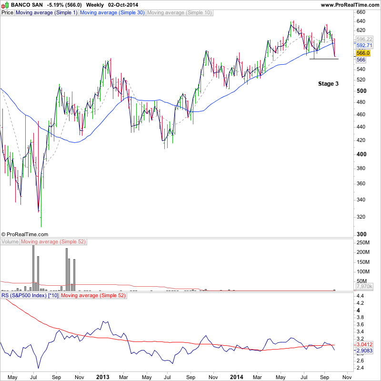The image size is (381, 381).
Task: Open Moving average (Simple 52) in Volume panel
Action: [x=53, y=242]
